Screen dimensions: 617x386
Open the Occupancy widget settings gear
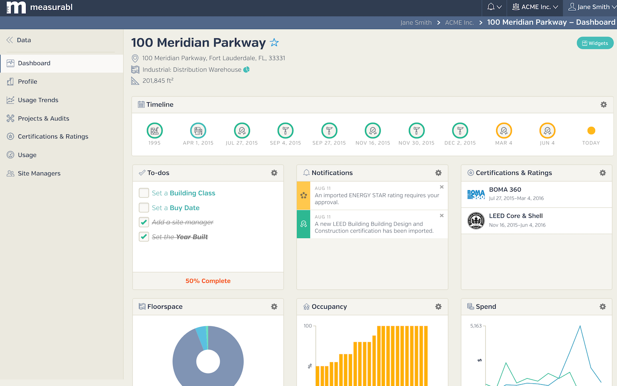pyautogui.click(x=438, y=307)
